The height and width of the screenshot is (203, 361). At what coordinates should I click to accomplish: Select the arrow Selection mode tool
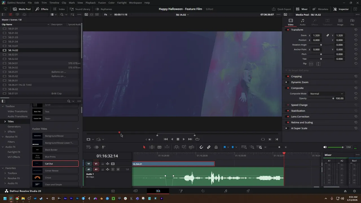point(144,147)
